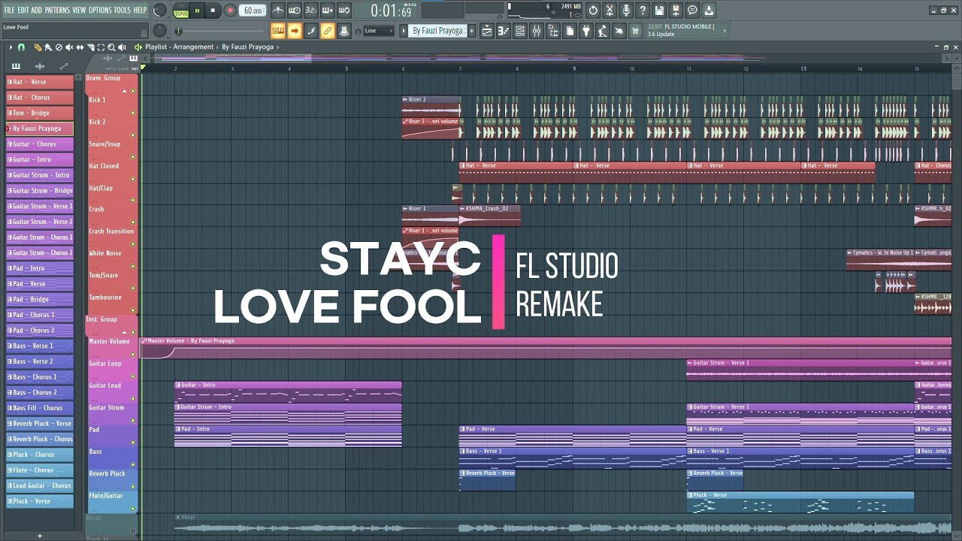
Task: Click bar 9 on the playlist timeline
Action: 574,68
